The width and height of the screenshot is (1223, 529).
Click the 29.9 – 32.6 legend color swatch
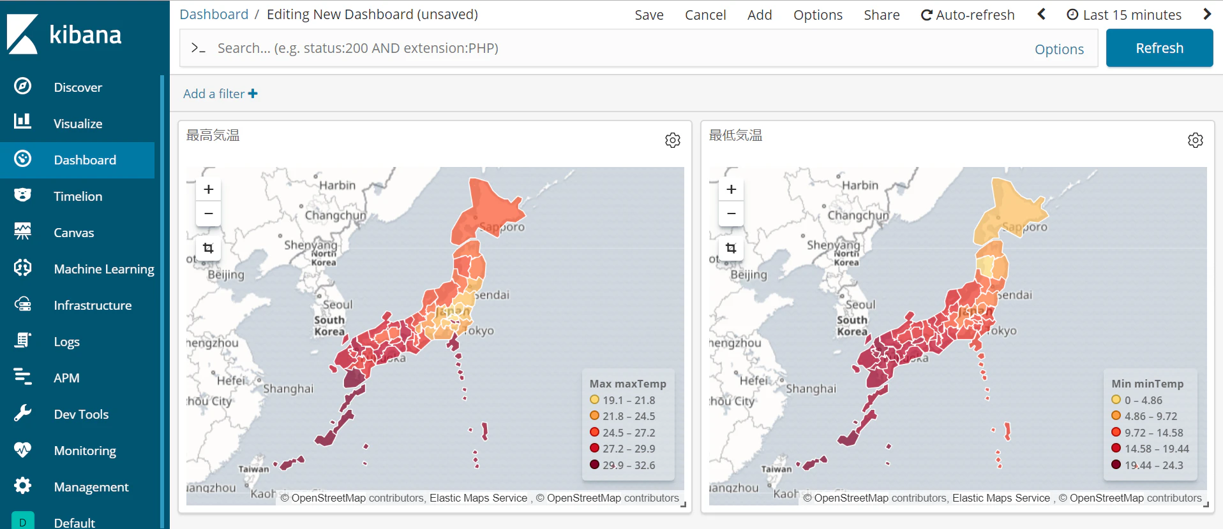pyautogui.click(x=595, y=465)
